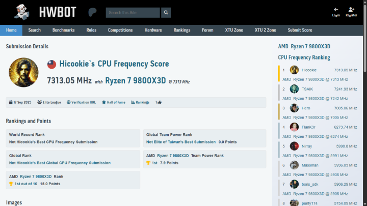
Task: Open the Login arrow icon
Action: click(336, 9)
